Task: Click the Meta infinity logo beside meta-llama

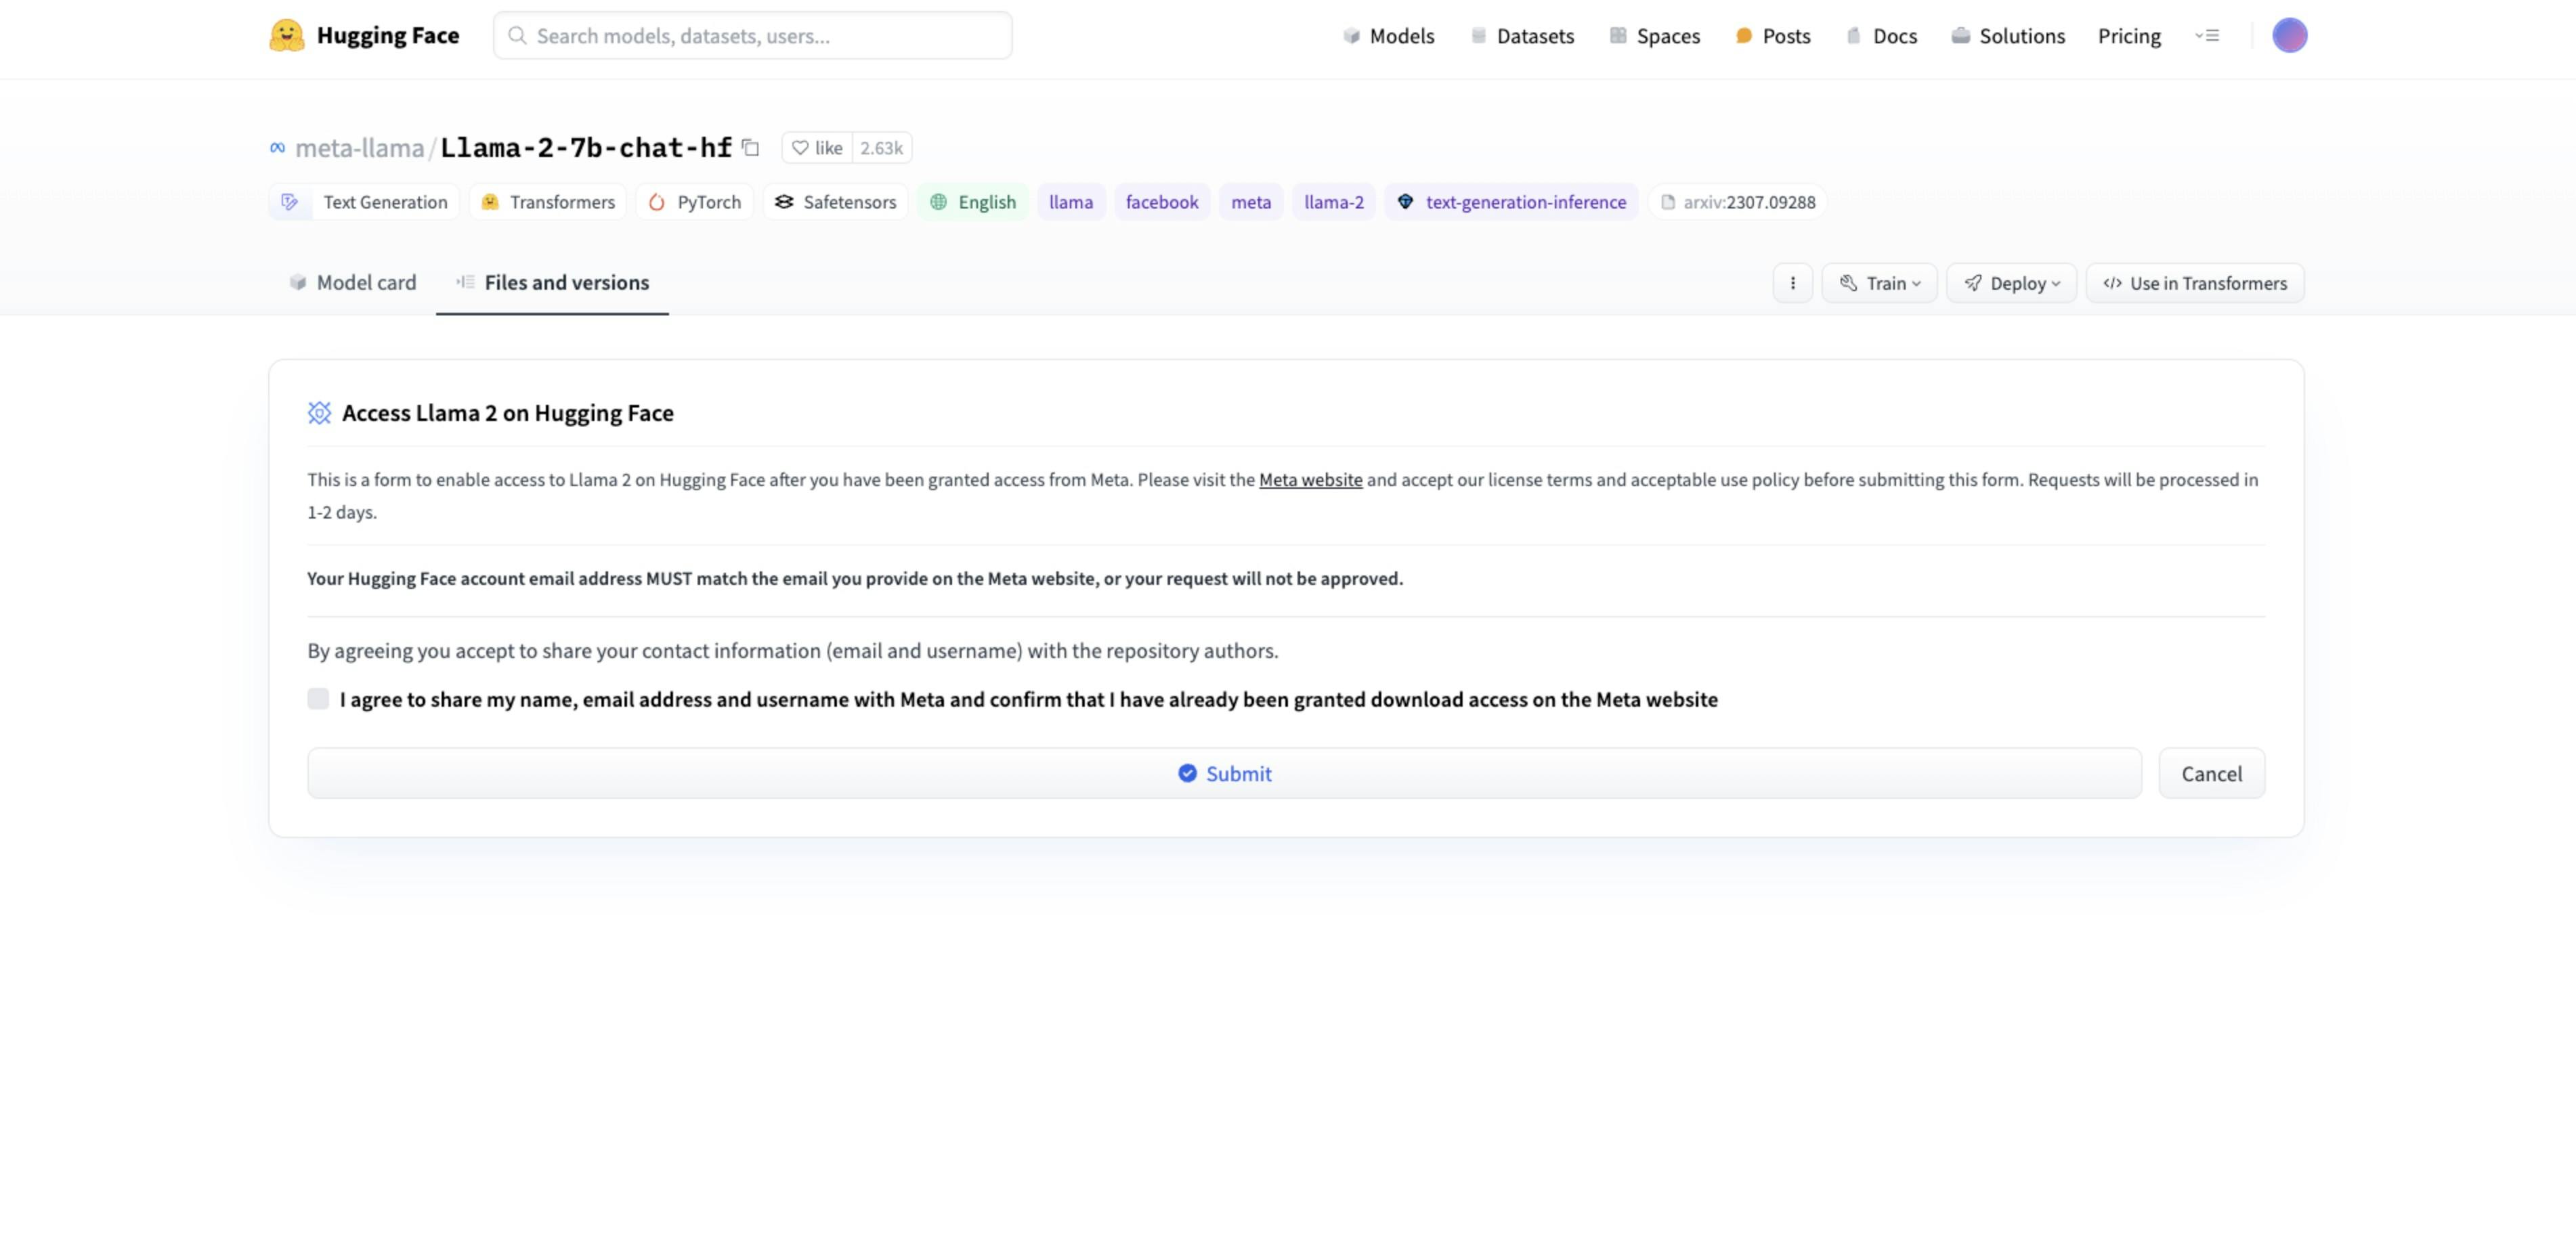Action: [x=277, y=148]
